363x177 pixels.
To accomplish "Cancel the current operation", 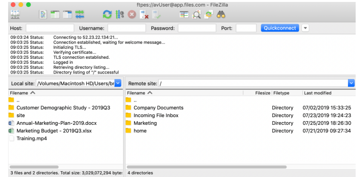I will [x=132, y=15].
